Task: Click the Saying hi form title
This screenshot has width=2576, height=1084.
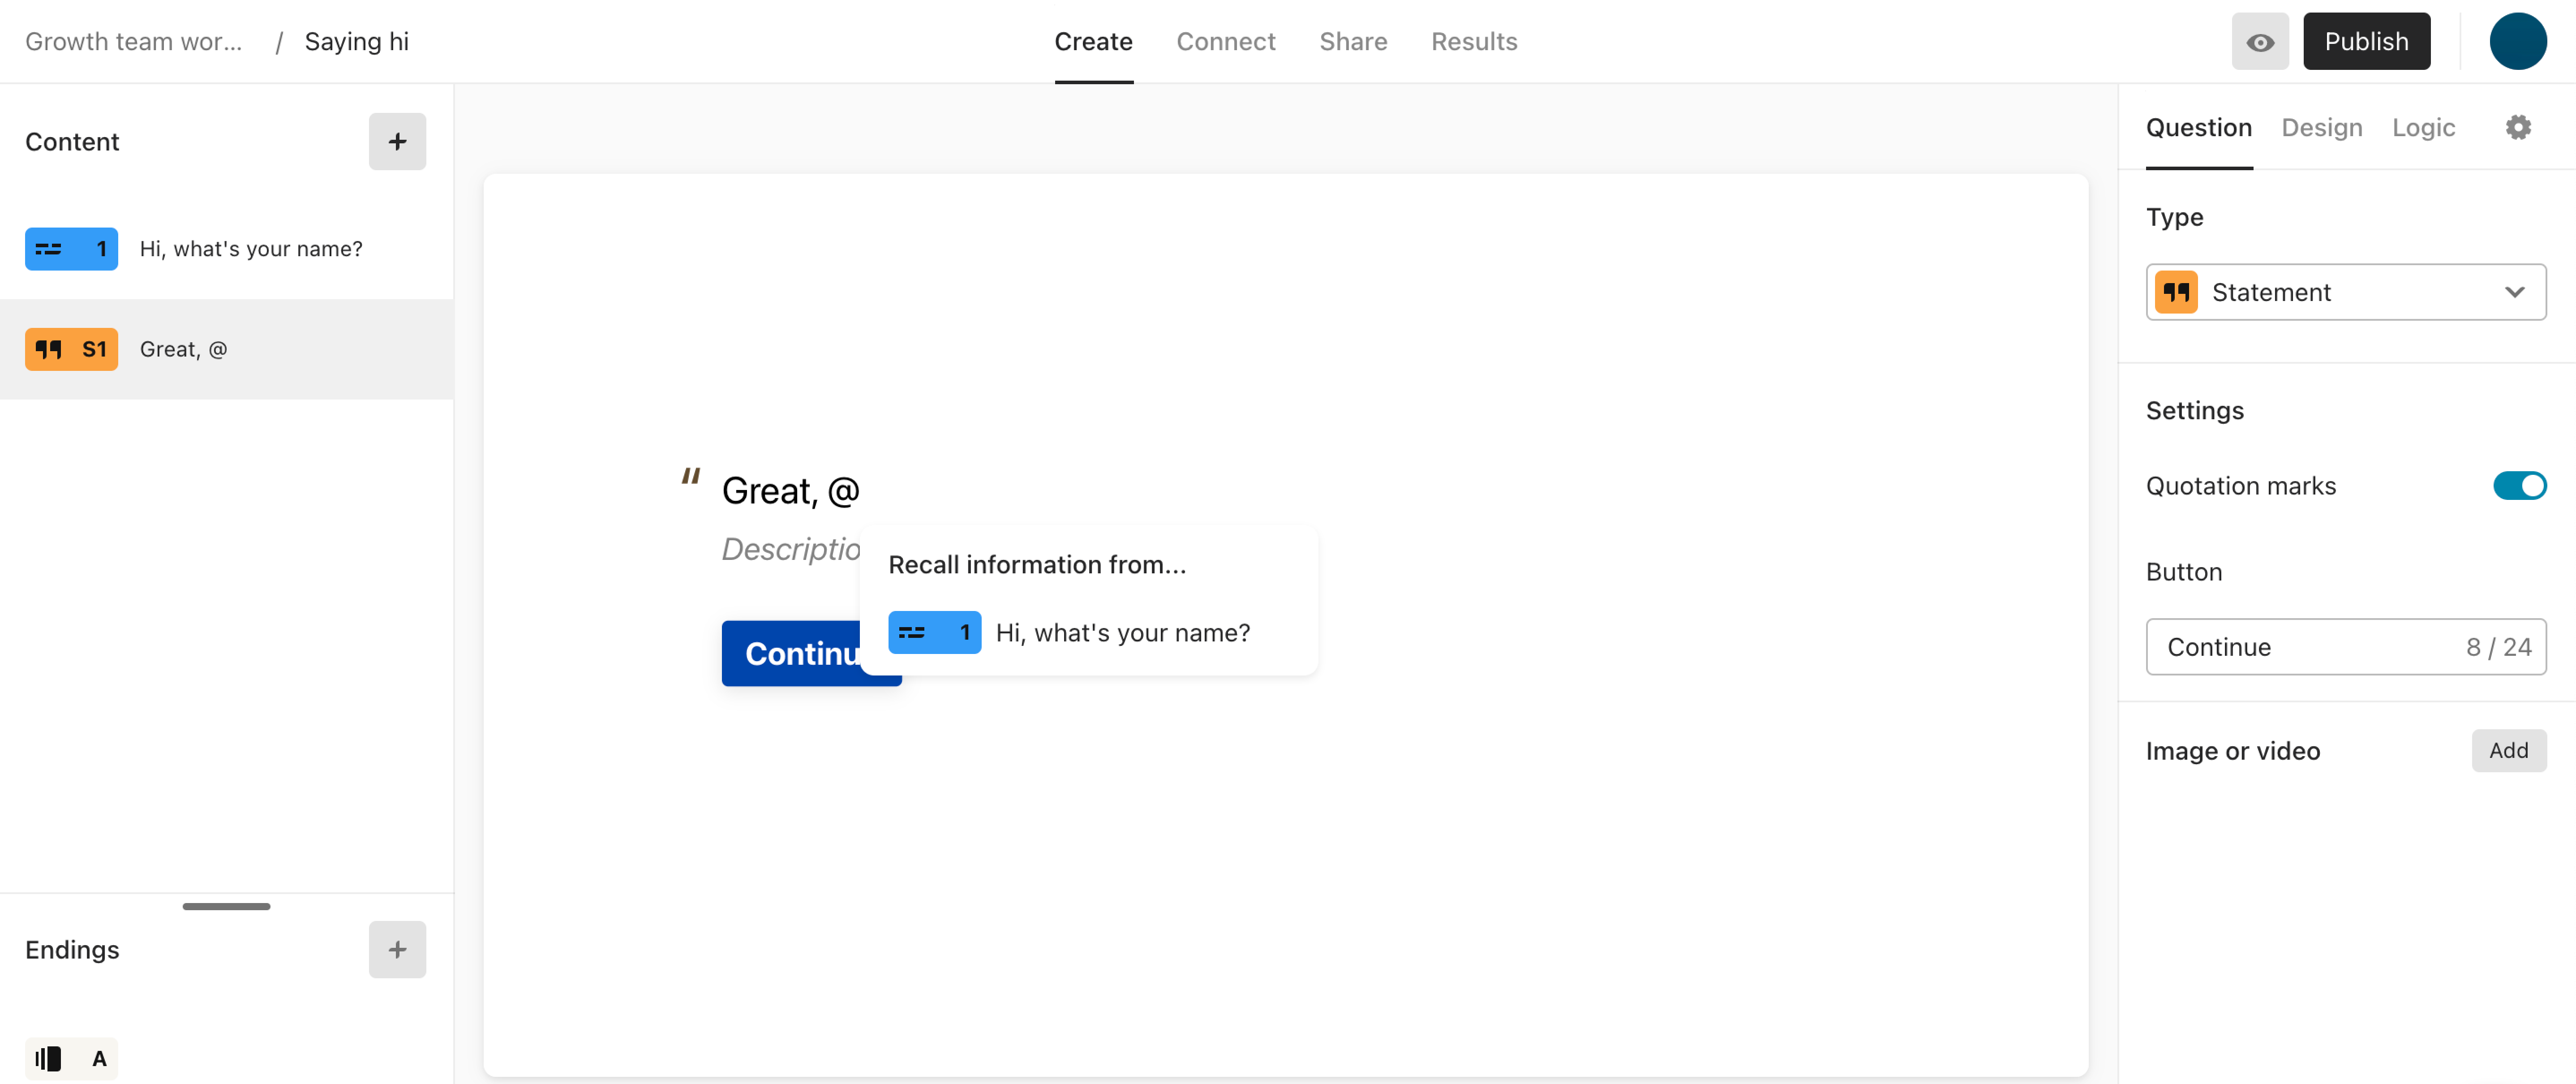Action: coord(356,41)
